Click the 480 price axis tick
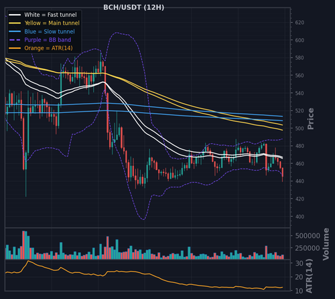The image size is (335, 299). pos(299,146)
